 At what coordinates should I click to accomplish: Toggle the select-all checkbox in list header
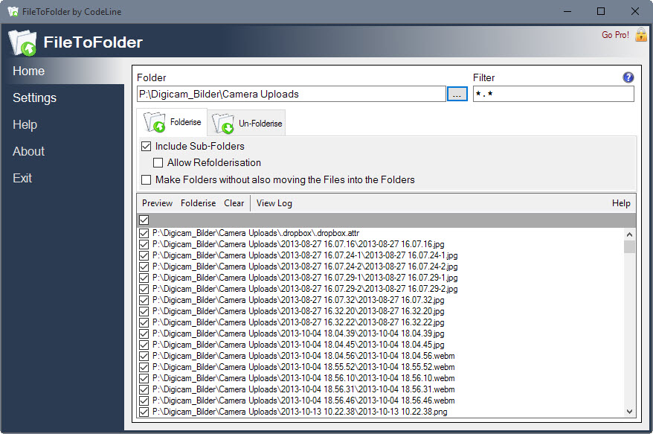(x=144, y=220)
